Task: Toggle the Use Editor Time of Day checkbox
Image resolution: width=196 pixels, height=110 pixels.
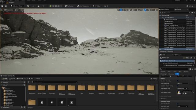Action: [x=178, y=81]
